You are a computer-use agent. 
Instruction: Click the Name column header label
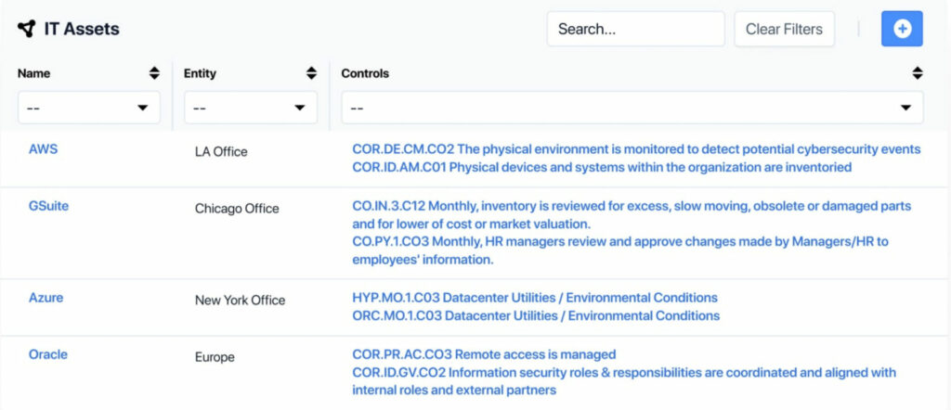(x=34, y=73)
